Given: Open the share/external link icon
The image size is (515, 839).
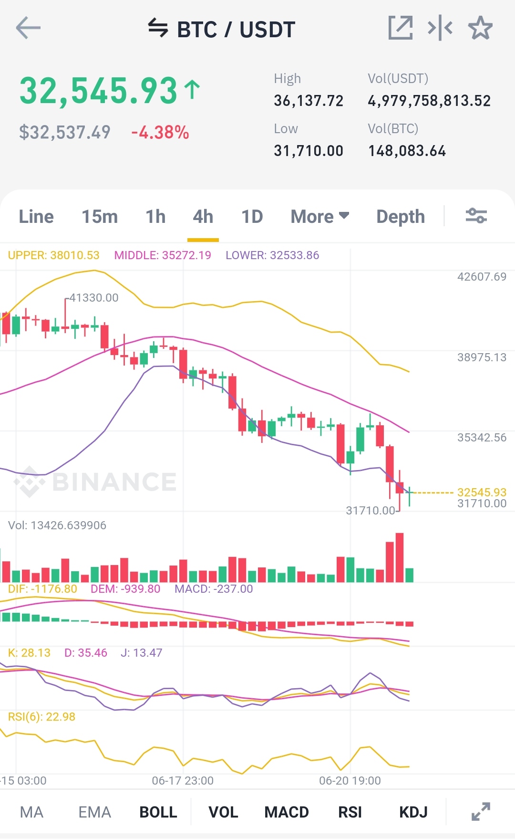Looking at the screenshot, I should pyautogui.click(x=401, y=28).
